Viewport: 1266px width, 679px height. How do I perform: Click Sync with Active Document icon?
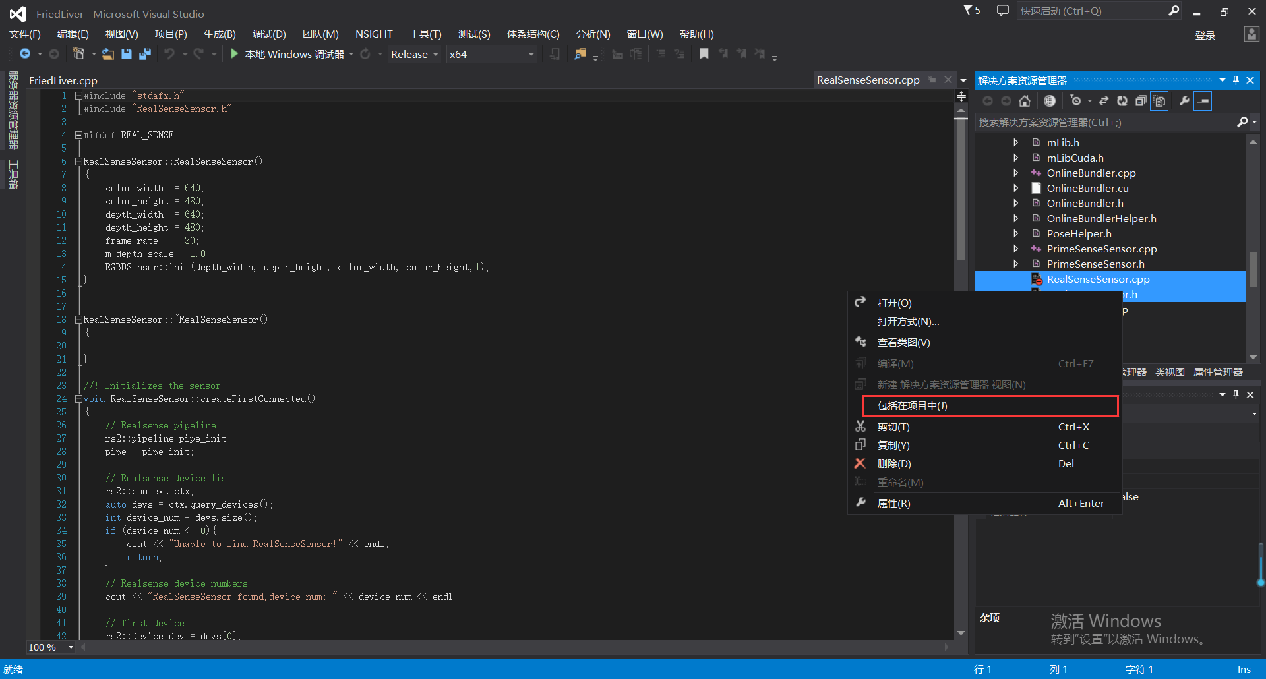(x=1104, y=101)
